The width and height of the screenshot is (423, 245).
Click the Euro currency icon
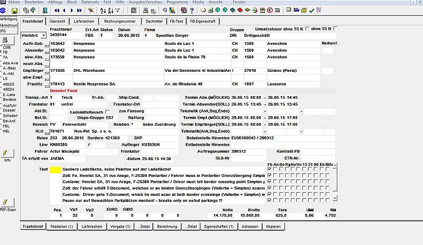(x=270, y=10)
